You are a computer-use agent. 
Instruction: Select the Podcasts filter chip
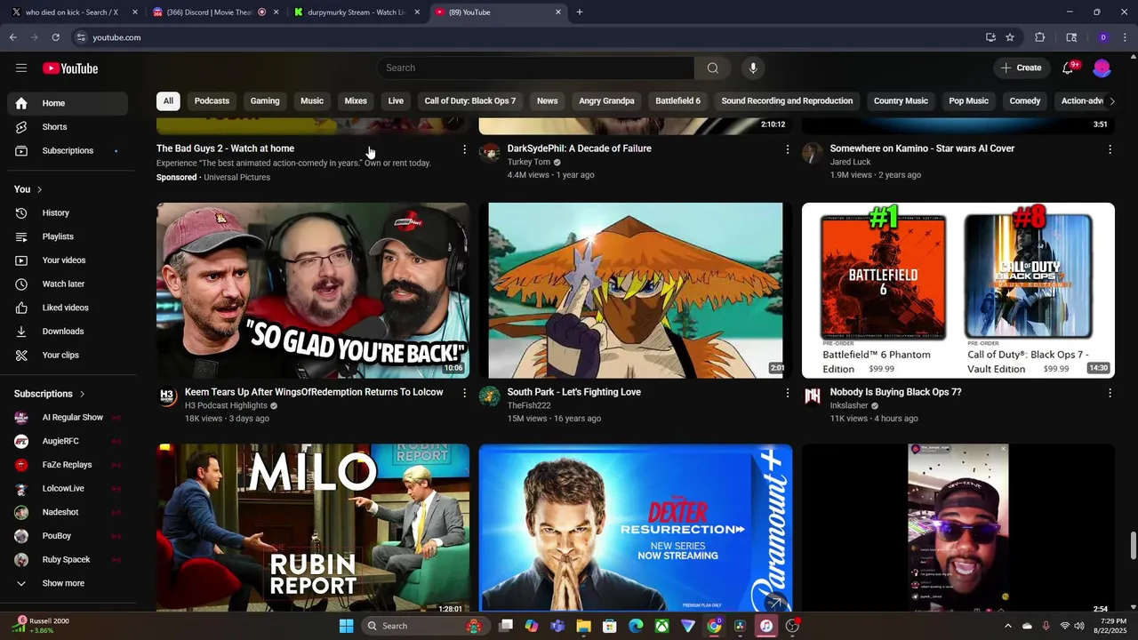pos(212,100)
